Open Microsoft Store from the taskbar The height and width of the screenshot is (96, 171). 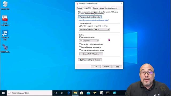(82, 93)
